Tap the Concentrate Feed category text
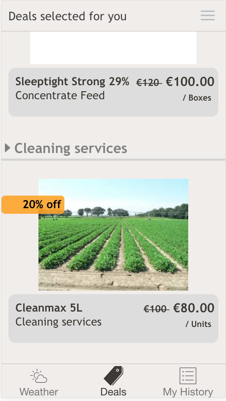This screenshot has height=401, width=226. (x=60, y=95)
